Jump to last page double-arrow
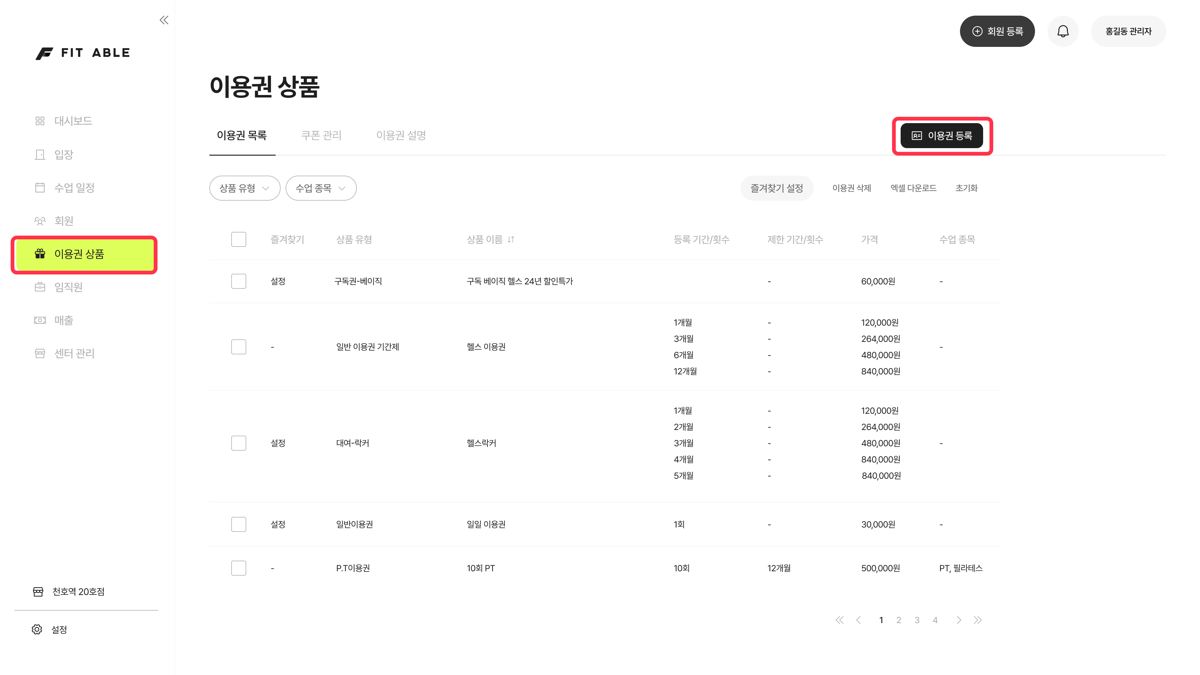 coord(977,620)
